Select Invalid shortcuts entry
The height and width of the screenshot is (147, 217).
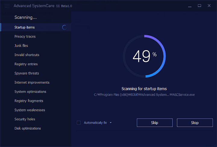click(27, 55)
